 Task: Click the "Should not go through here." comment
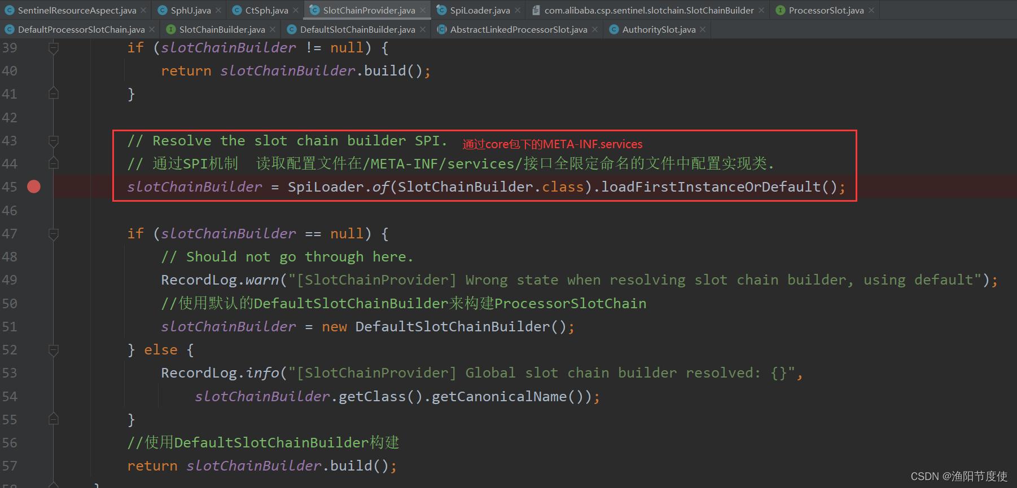[x=287, y=257]
